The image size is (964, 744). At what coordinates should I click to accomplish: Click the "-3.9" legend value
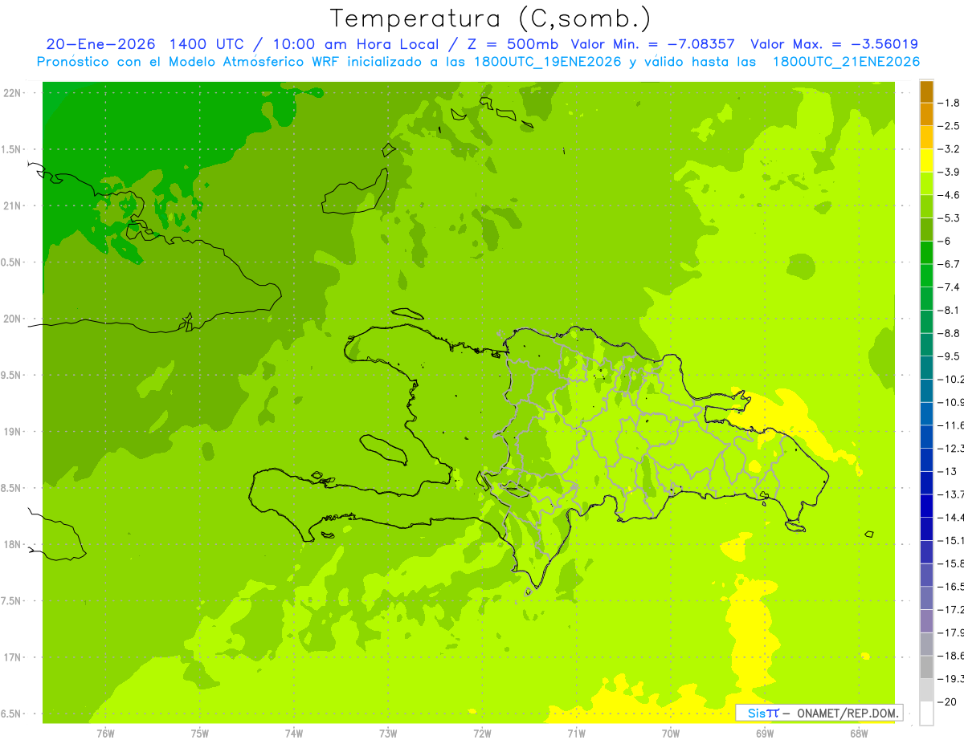tap(950, 172)
